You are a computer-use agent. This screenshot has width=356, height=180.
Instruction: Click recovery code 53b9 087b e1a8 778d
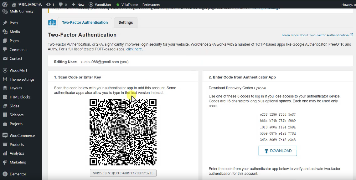[x=278, y=133]
